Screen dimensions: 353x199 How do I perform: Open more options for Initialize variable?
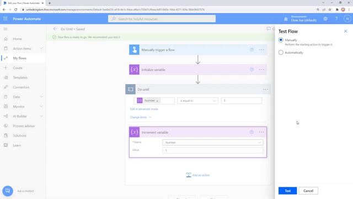click(261, 70)
